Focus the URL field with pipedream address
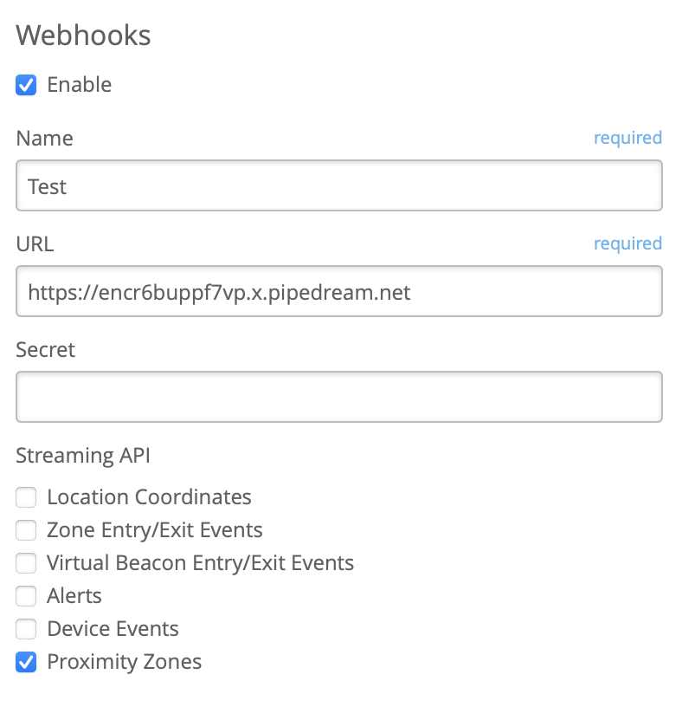Image resolution: width=682 pixels, height=707 pixels. [339, 291]
